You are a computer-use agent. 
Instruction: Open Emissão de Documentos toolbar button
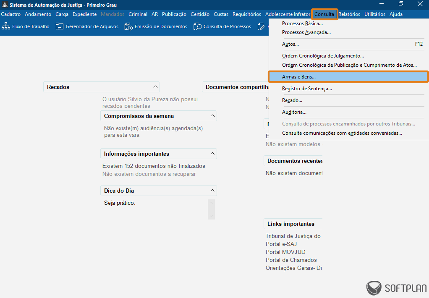pyautogui.click(x=156, y=26)
